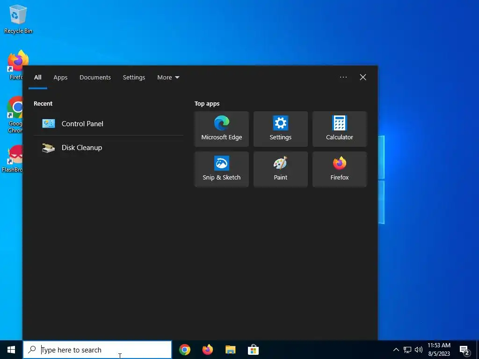Launch Paint from Top apps
This screenshot has width=479, height=359.
(281, 169)
